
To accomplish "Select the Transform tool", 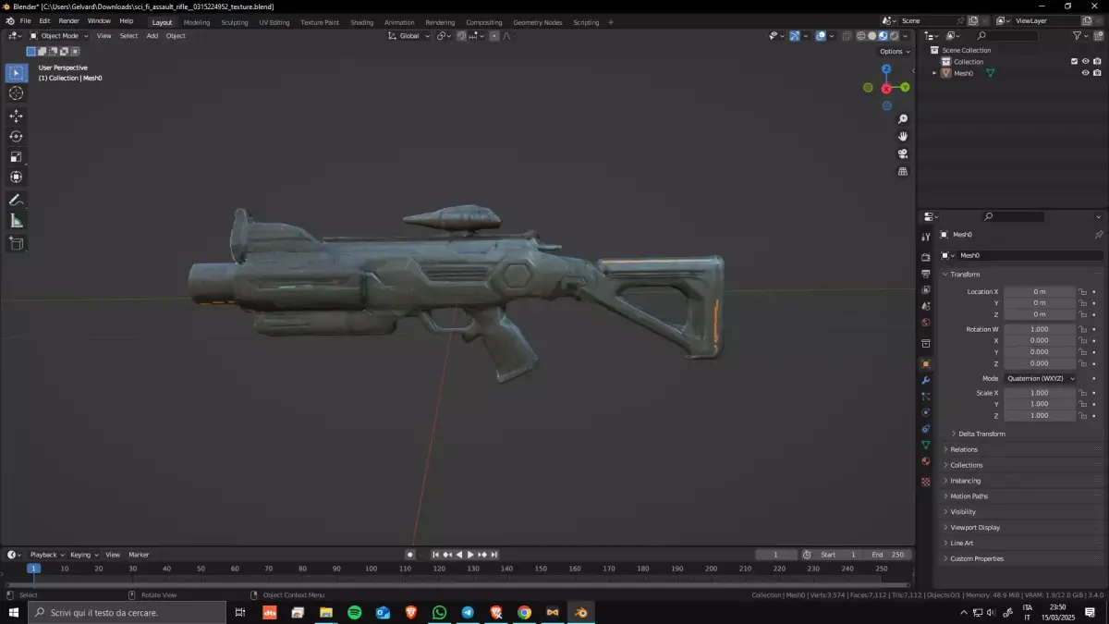I will tap(16, 177).
